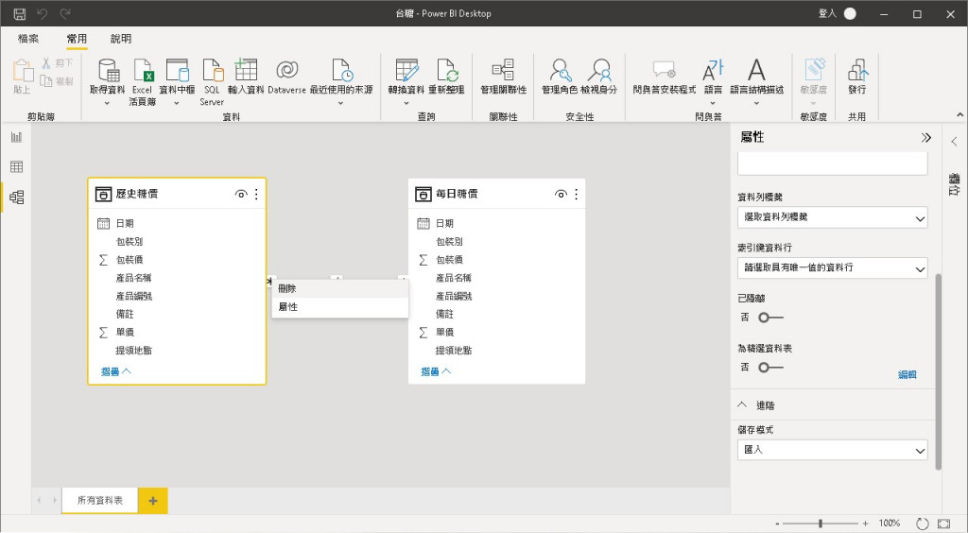The width and height of the screenshot is (968, 533).
Task: Open more options for 歷史糖價 table
Action: (x=257, y=195)
